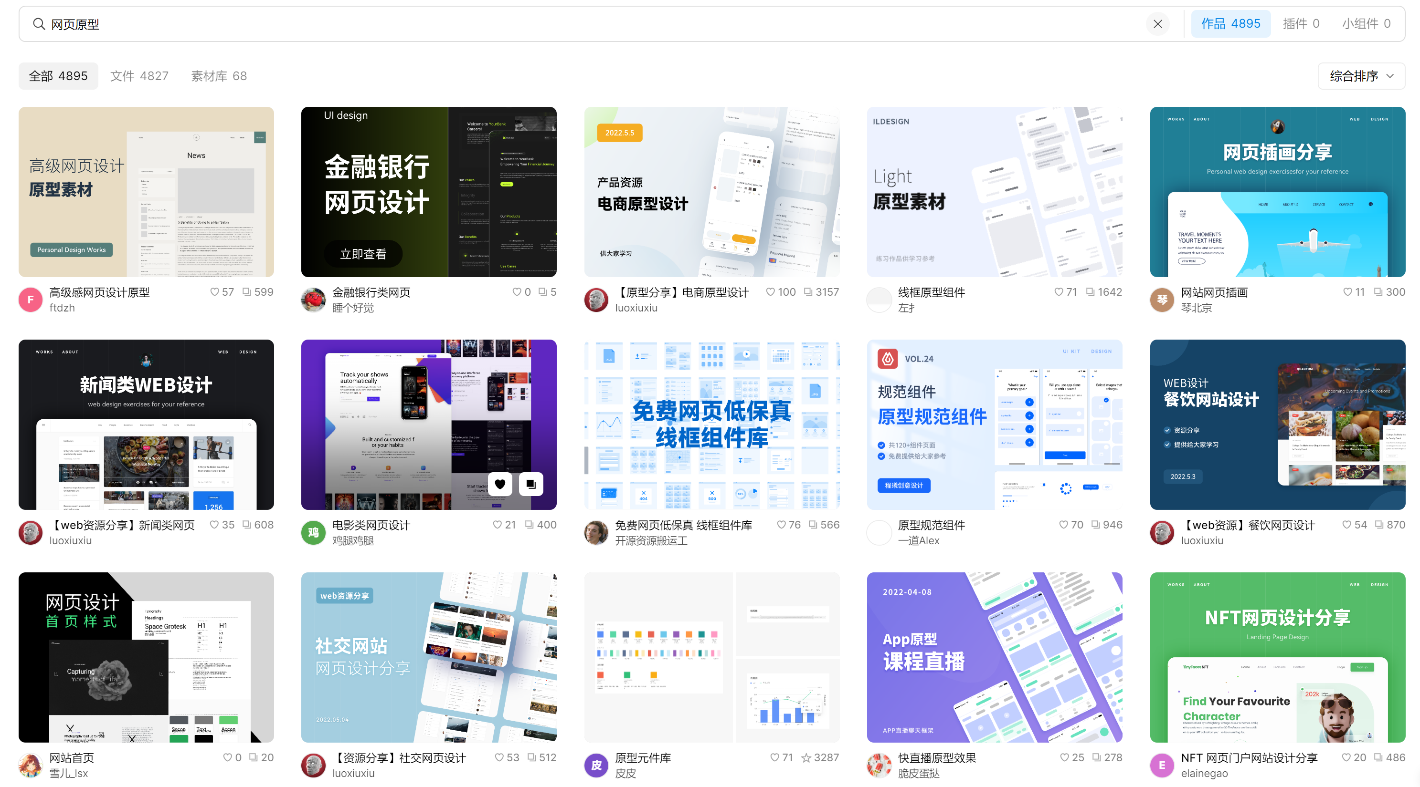Open the NFT网页设计分享 thumbnail
Viewport: 1420px width, 787px height.
[x=1278, y=657]
